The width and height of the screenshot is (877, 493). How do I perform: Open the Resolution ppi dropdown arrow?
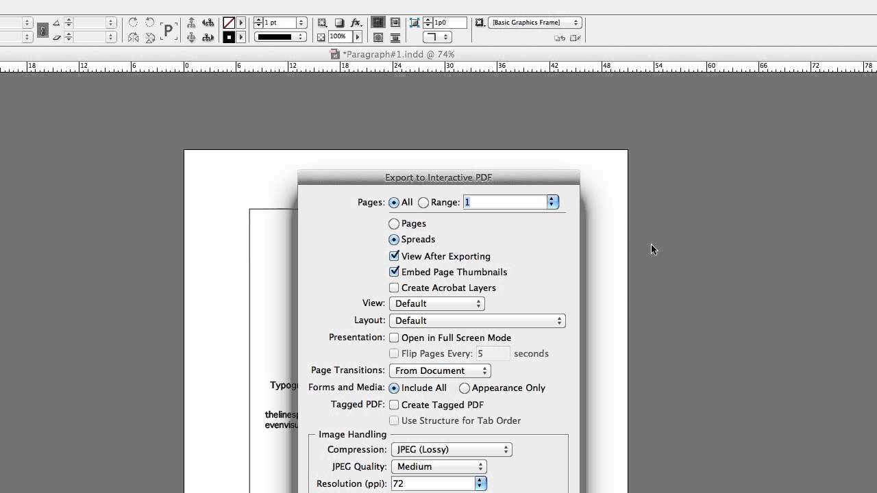coord(480,483)
